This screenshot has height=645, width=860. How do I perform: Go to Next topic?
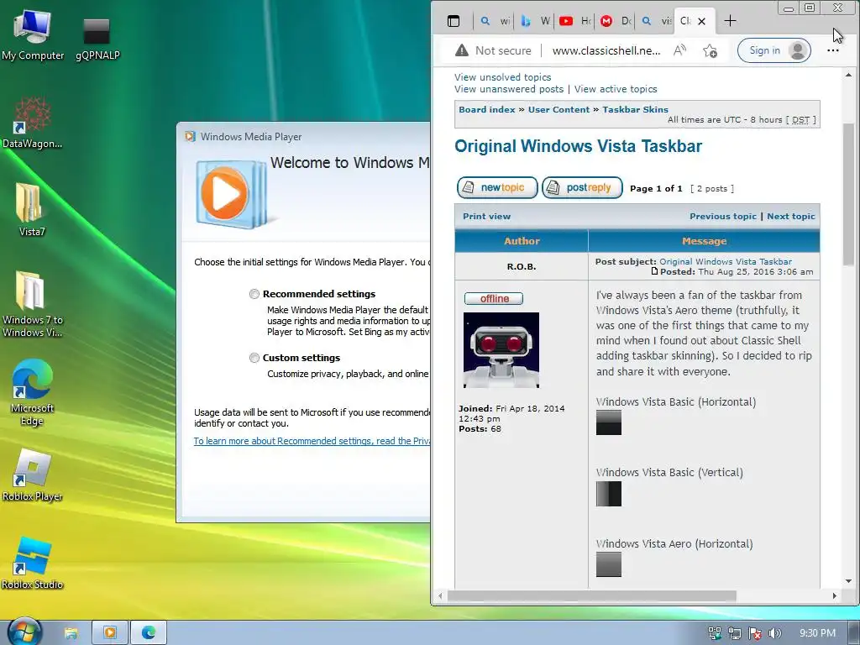(x=791, y=216)
